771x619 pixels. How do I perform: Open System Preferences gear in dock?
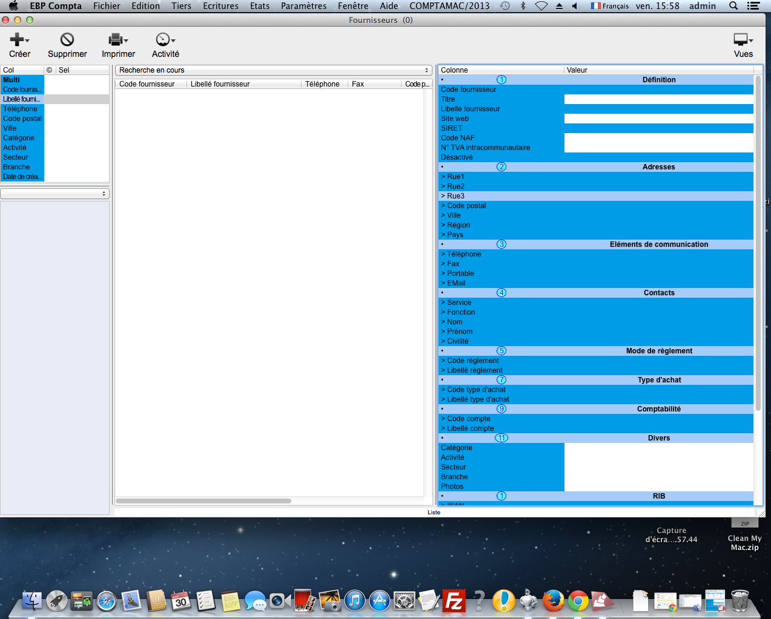pyautogui.click(x=405, y=601)
